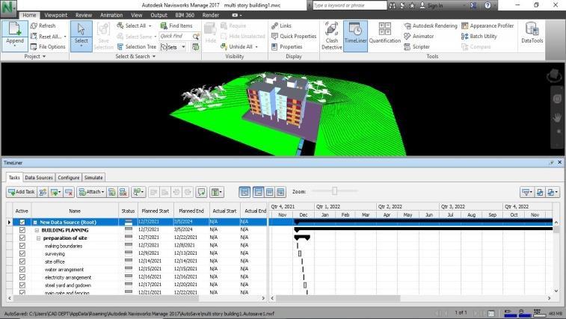Open Autodesk Rendering
This screenshot has width=566, height=319.
(x=430, y=25)
